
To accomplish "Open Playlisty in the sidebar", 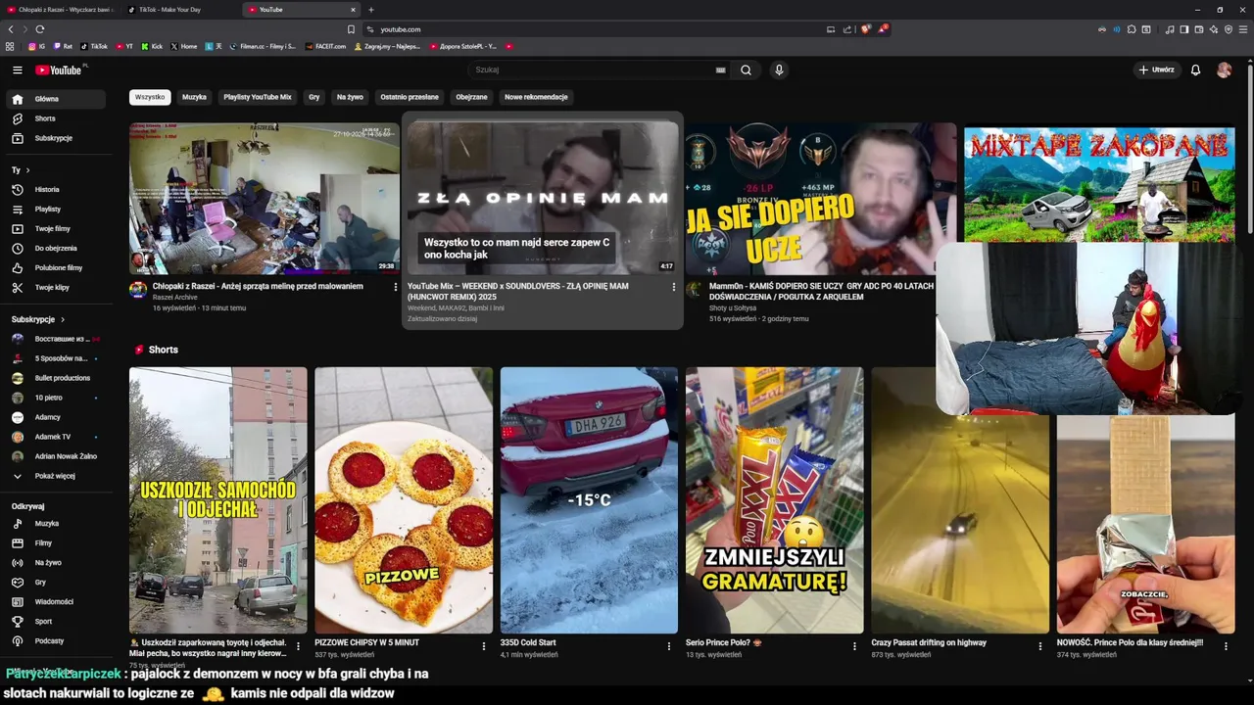I will tap(57, 209).
